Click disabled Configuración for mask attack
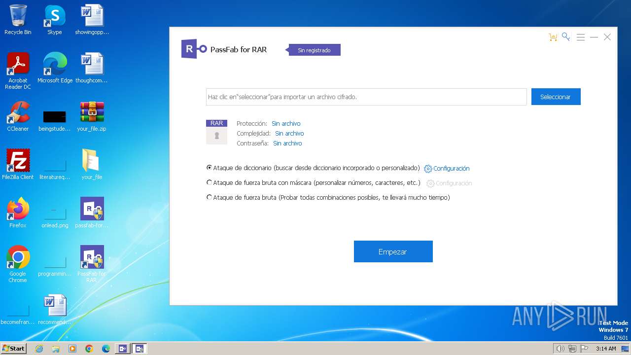Image resolution: width=631 pixels, height=355 pixels. (x=454, y=183)
